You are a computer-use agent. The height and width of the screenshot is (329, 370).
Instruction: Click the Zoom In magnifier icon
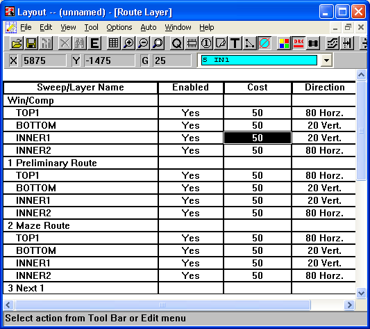(128, 44)
